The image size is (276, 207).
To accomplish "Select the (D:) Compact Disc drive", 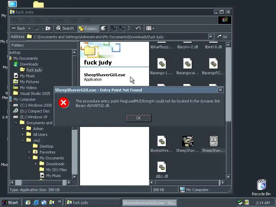I will click(35, 111).
